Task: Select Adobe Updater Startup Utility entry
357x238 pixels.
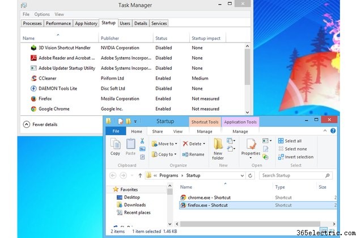Action: click(x=133, y=68)
